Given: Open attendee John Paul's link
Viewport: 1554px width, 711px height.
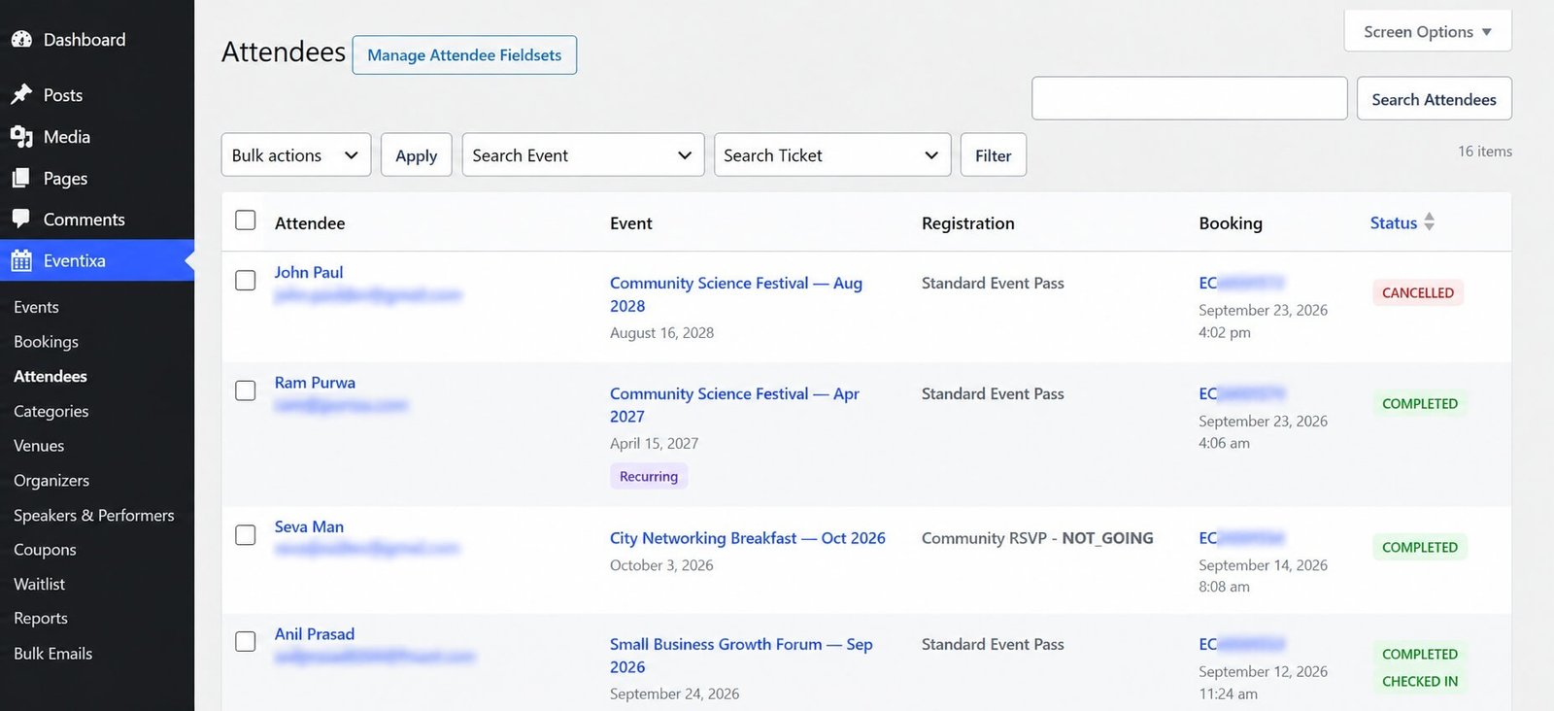Looking at the screenshot, I should (x=309, y=273).
